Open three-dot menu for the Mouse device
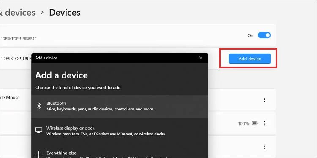This screenshot has height=158, width=317. coord(264,100)
